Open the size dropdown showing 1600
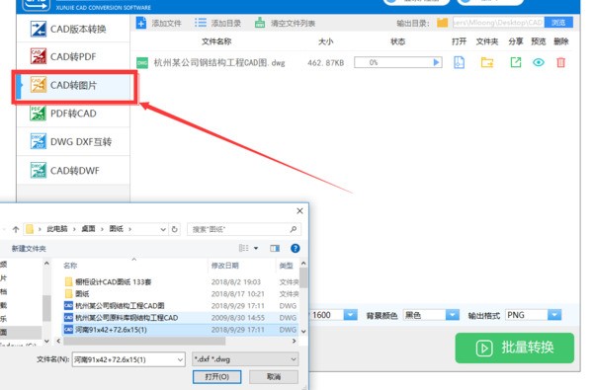593x390 pixels. 350,315
